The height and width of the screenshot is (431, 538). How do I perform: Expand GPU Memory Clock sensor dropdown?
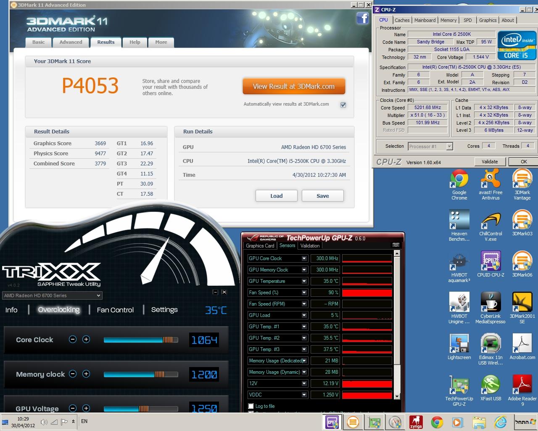304,270
